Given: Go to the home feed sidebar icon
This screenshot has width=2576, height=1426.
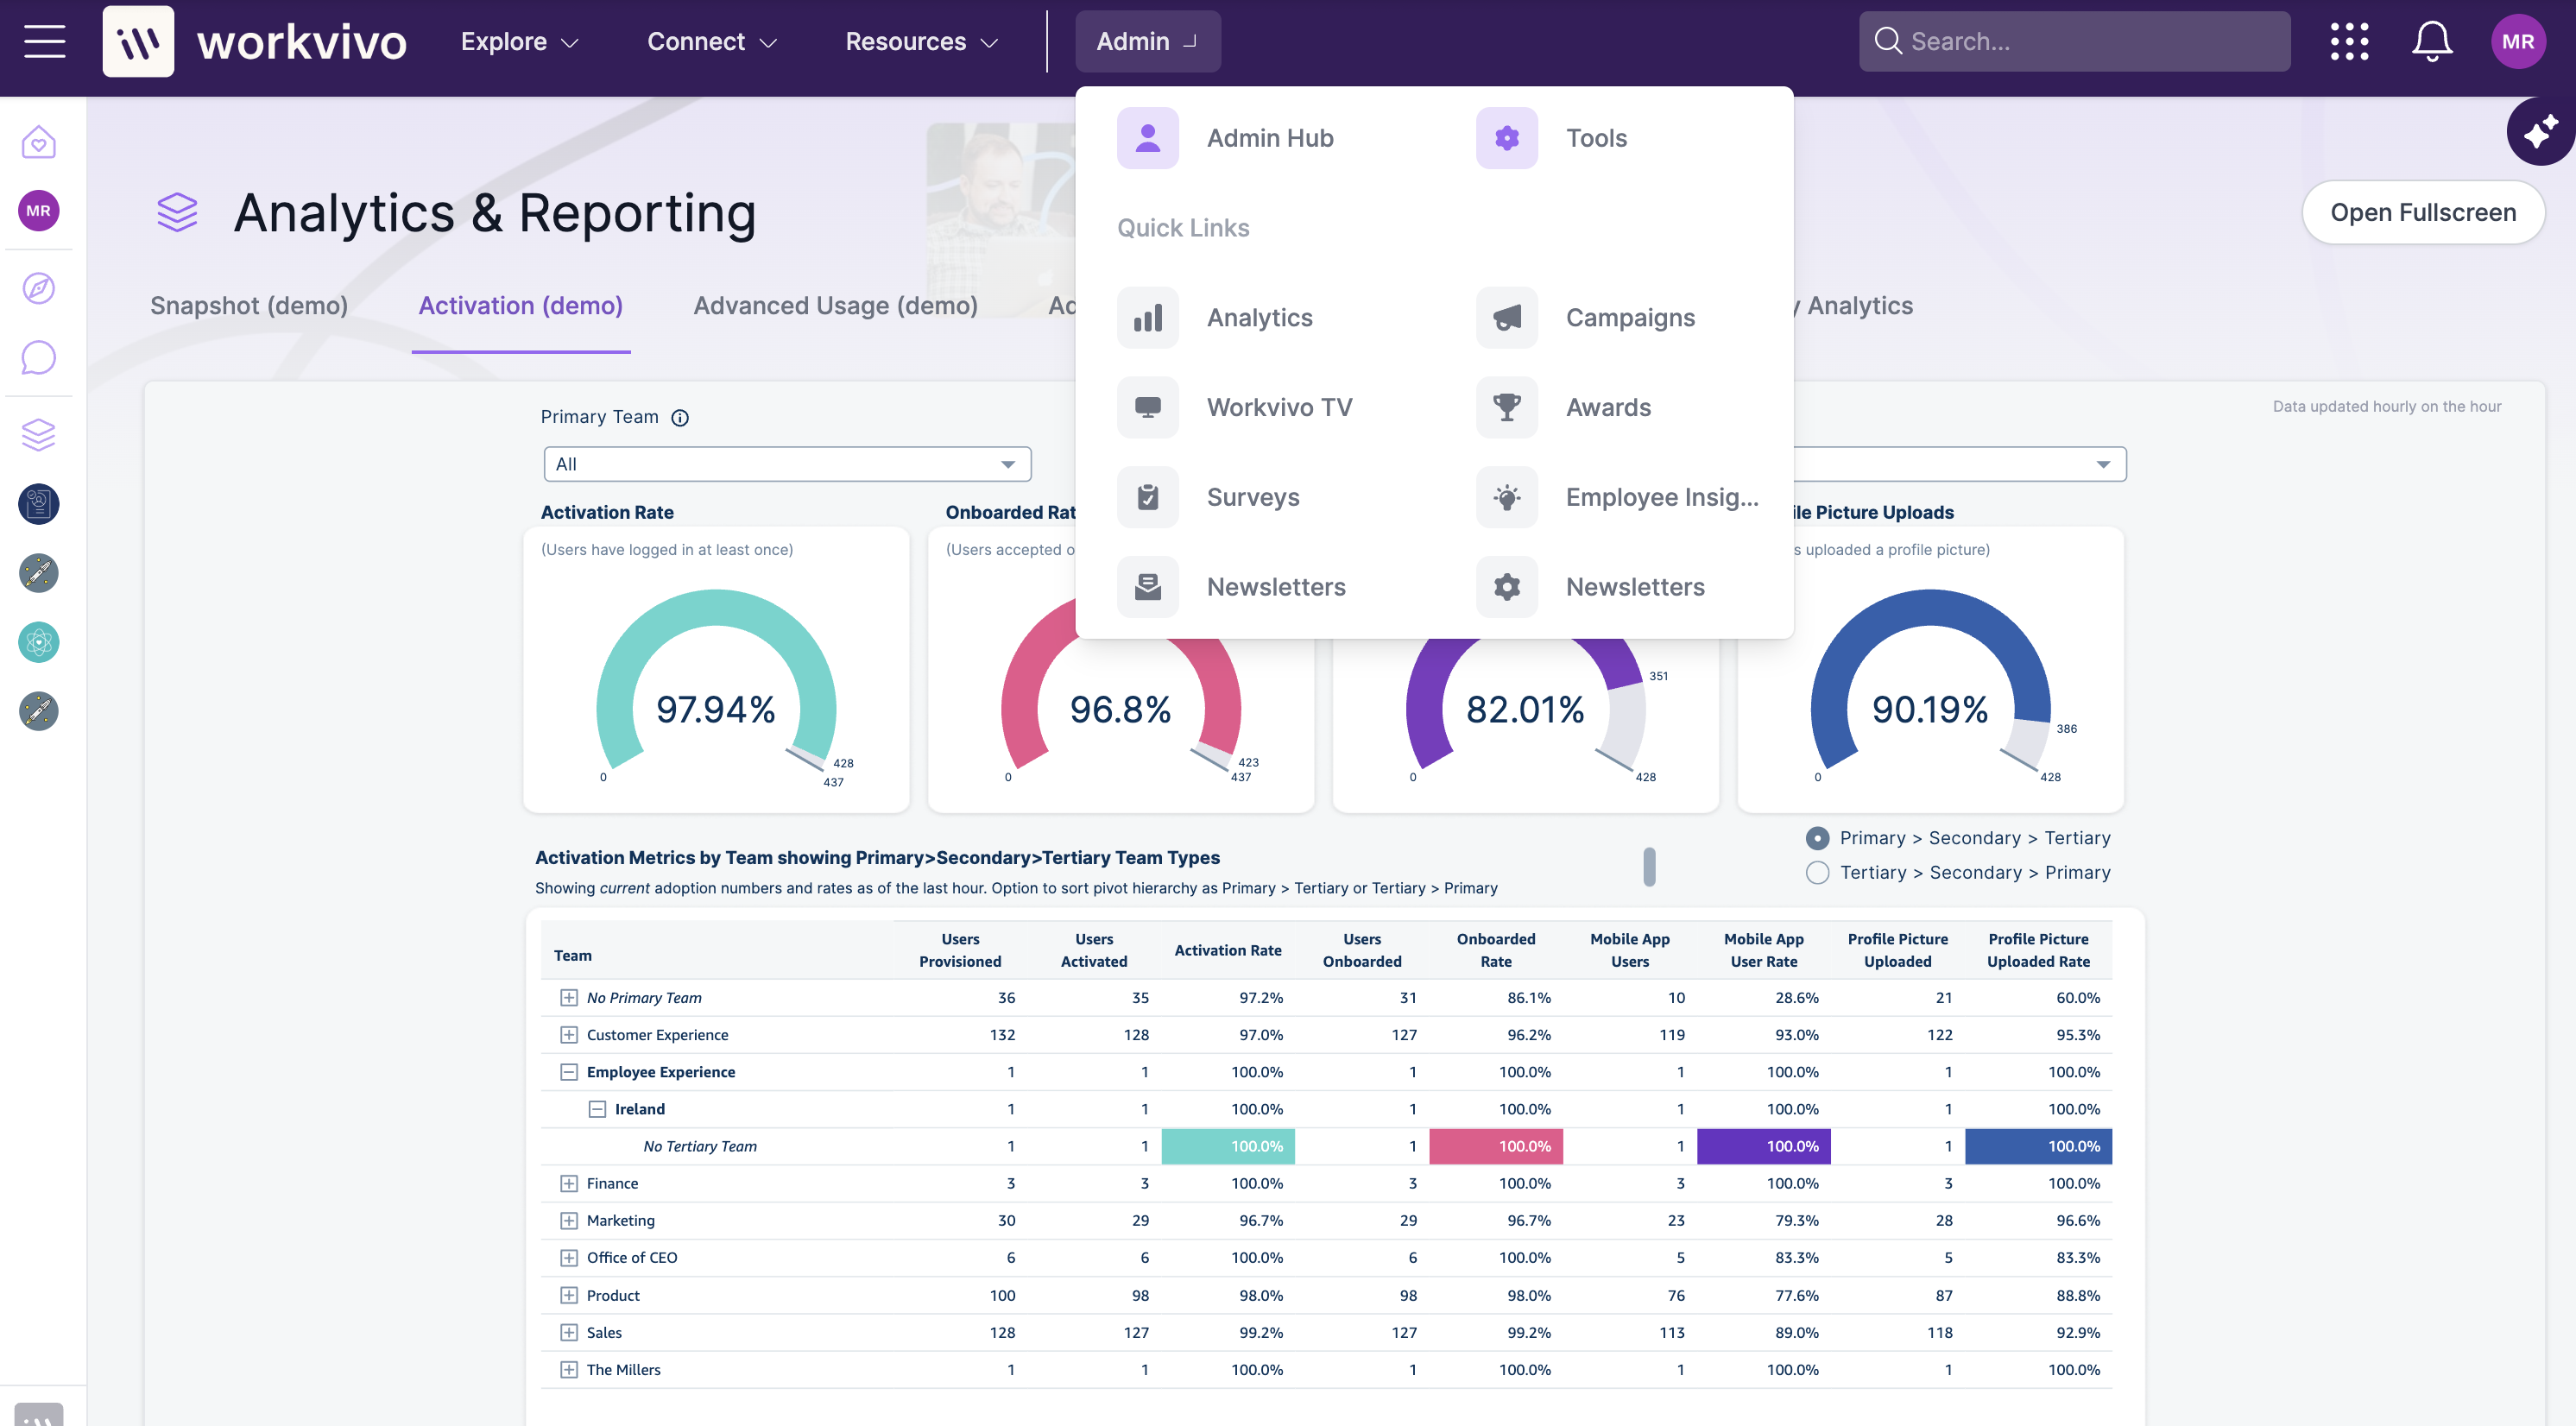Looking at the screenshot, I should coord(39,142).
